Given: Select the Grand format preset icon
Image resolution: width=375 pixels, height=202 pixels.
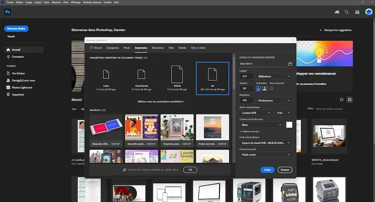Looking at the screenshot, I should pos(141,75).
